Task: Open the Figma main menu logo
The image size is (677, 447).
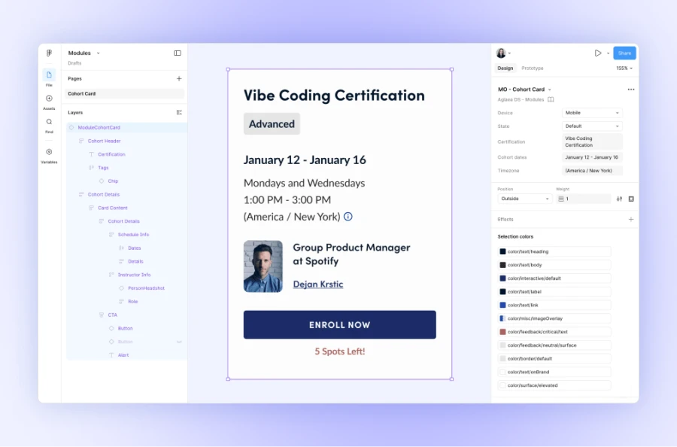Action: pos(49,53)
